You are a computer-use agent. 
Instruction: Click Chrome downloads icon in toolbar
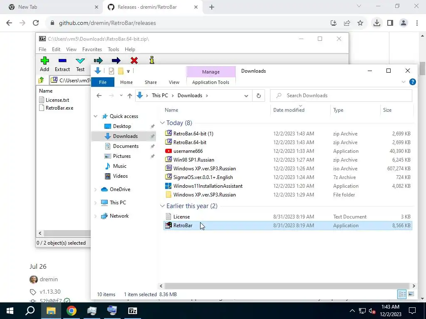point(376,23)
